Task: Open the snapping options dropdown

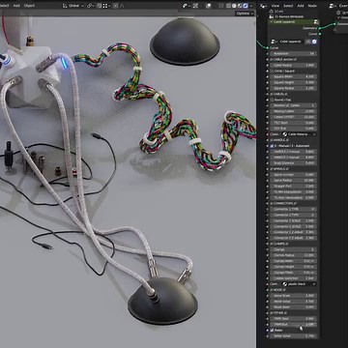Action: pyautogui.click(x=106, y=6)
